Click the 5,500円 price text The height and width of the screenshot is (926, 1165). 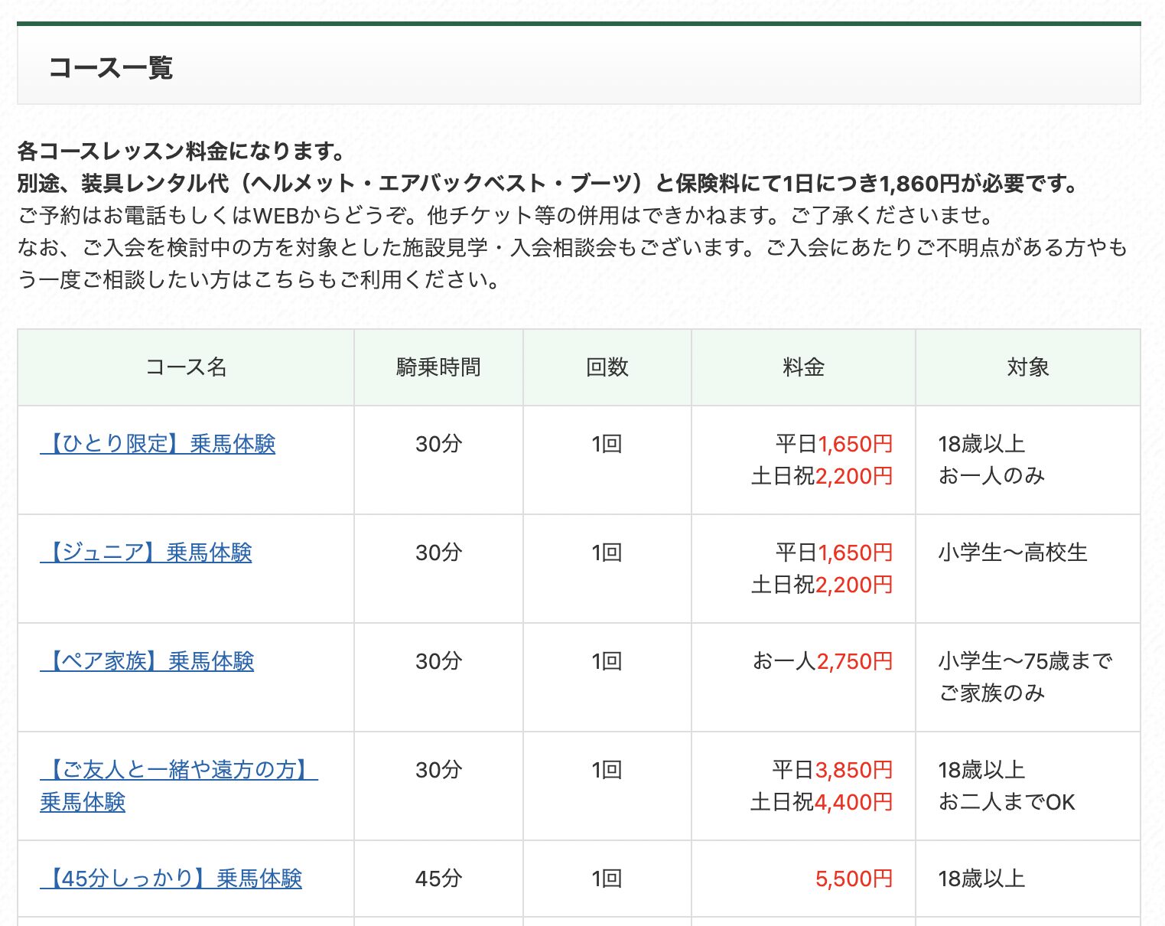(x=854, y=879)
